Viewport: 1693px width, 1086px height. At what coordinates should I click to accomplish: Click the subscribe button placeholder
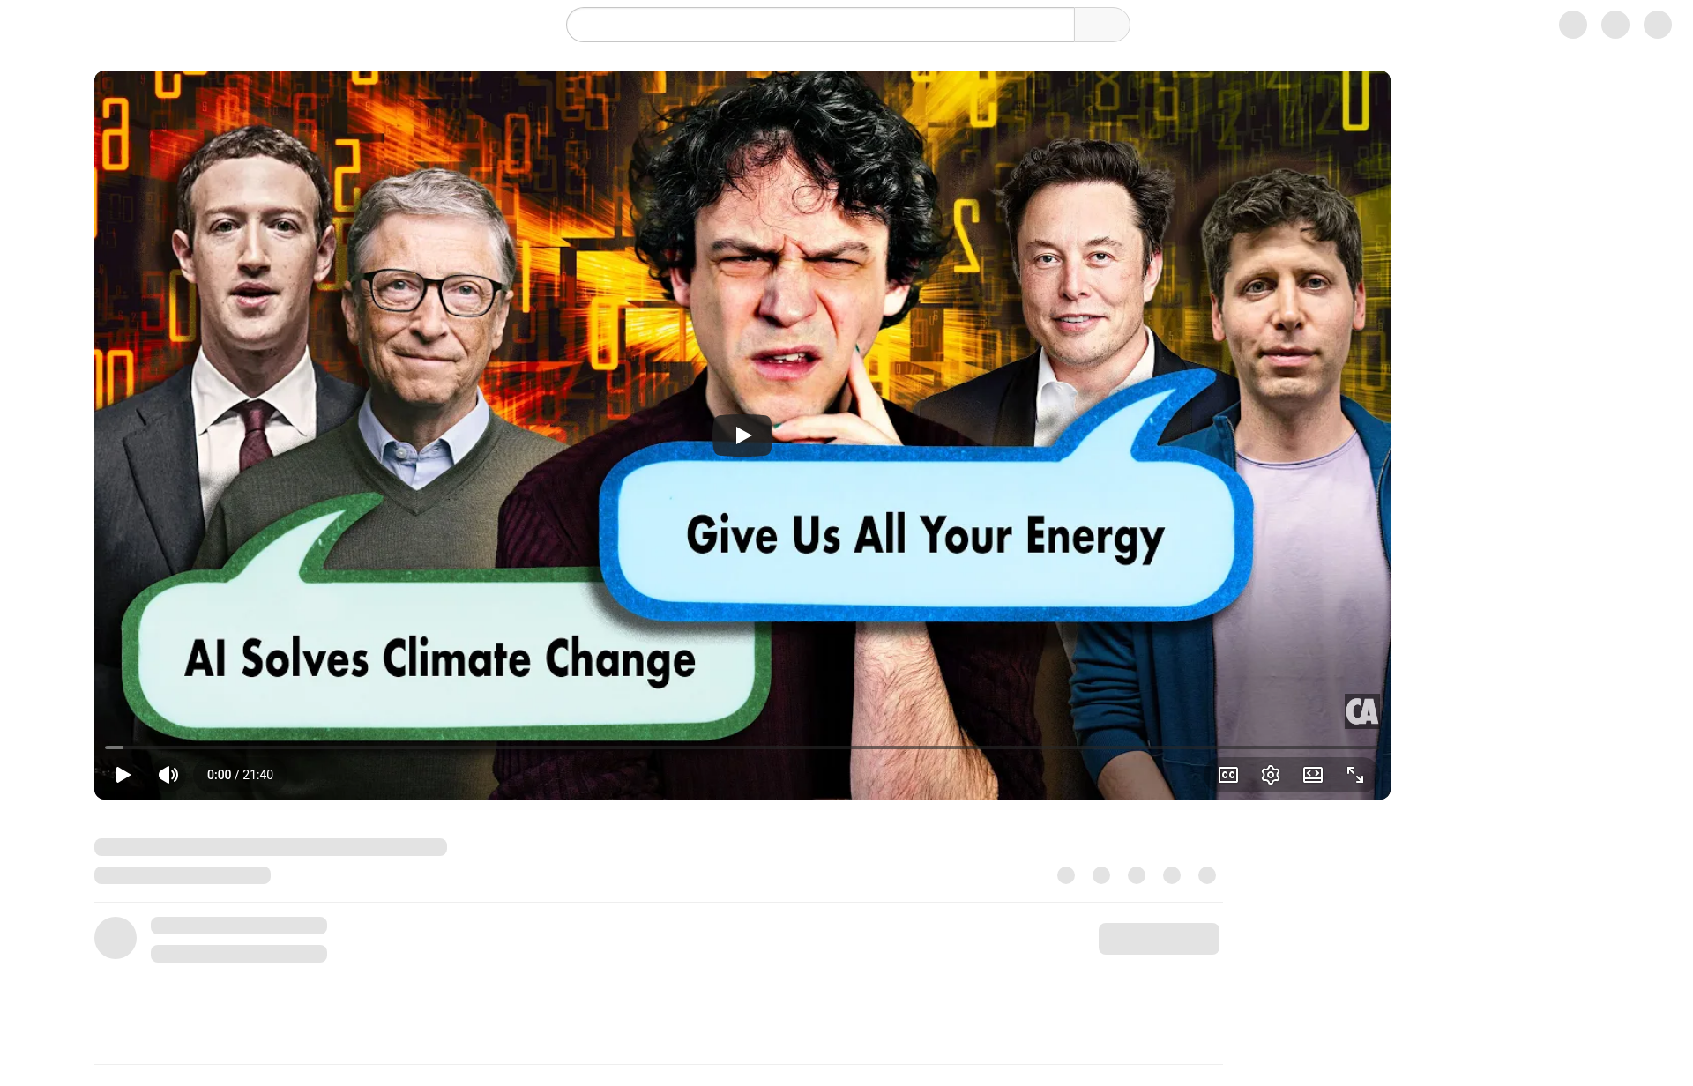click(1159, 939)
